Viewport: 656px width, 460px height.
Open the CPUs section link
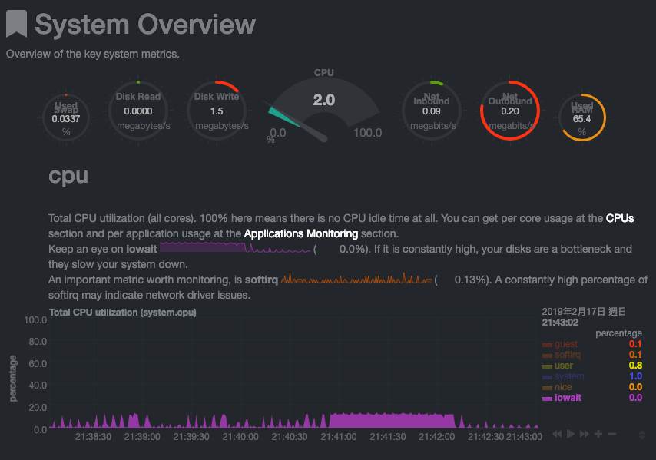pos(620,218)
